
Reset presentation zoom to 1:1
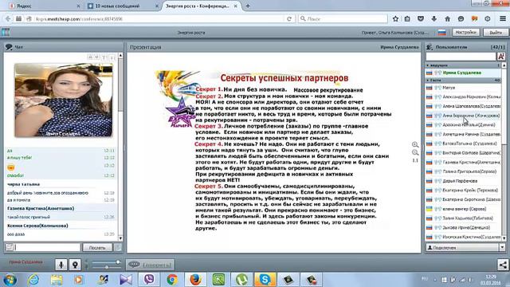[x=415, y=160]
